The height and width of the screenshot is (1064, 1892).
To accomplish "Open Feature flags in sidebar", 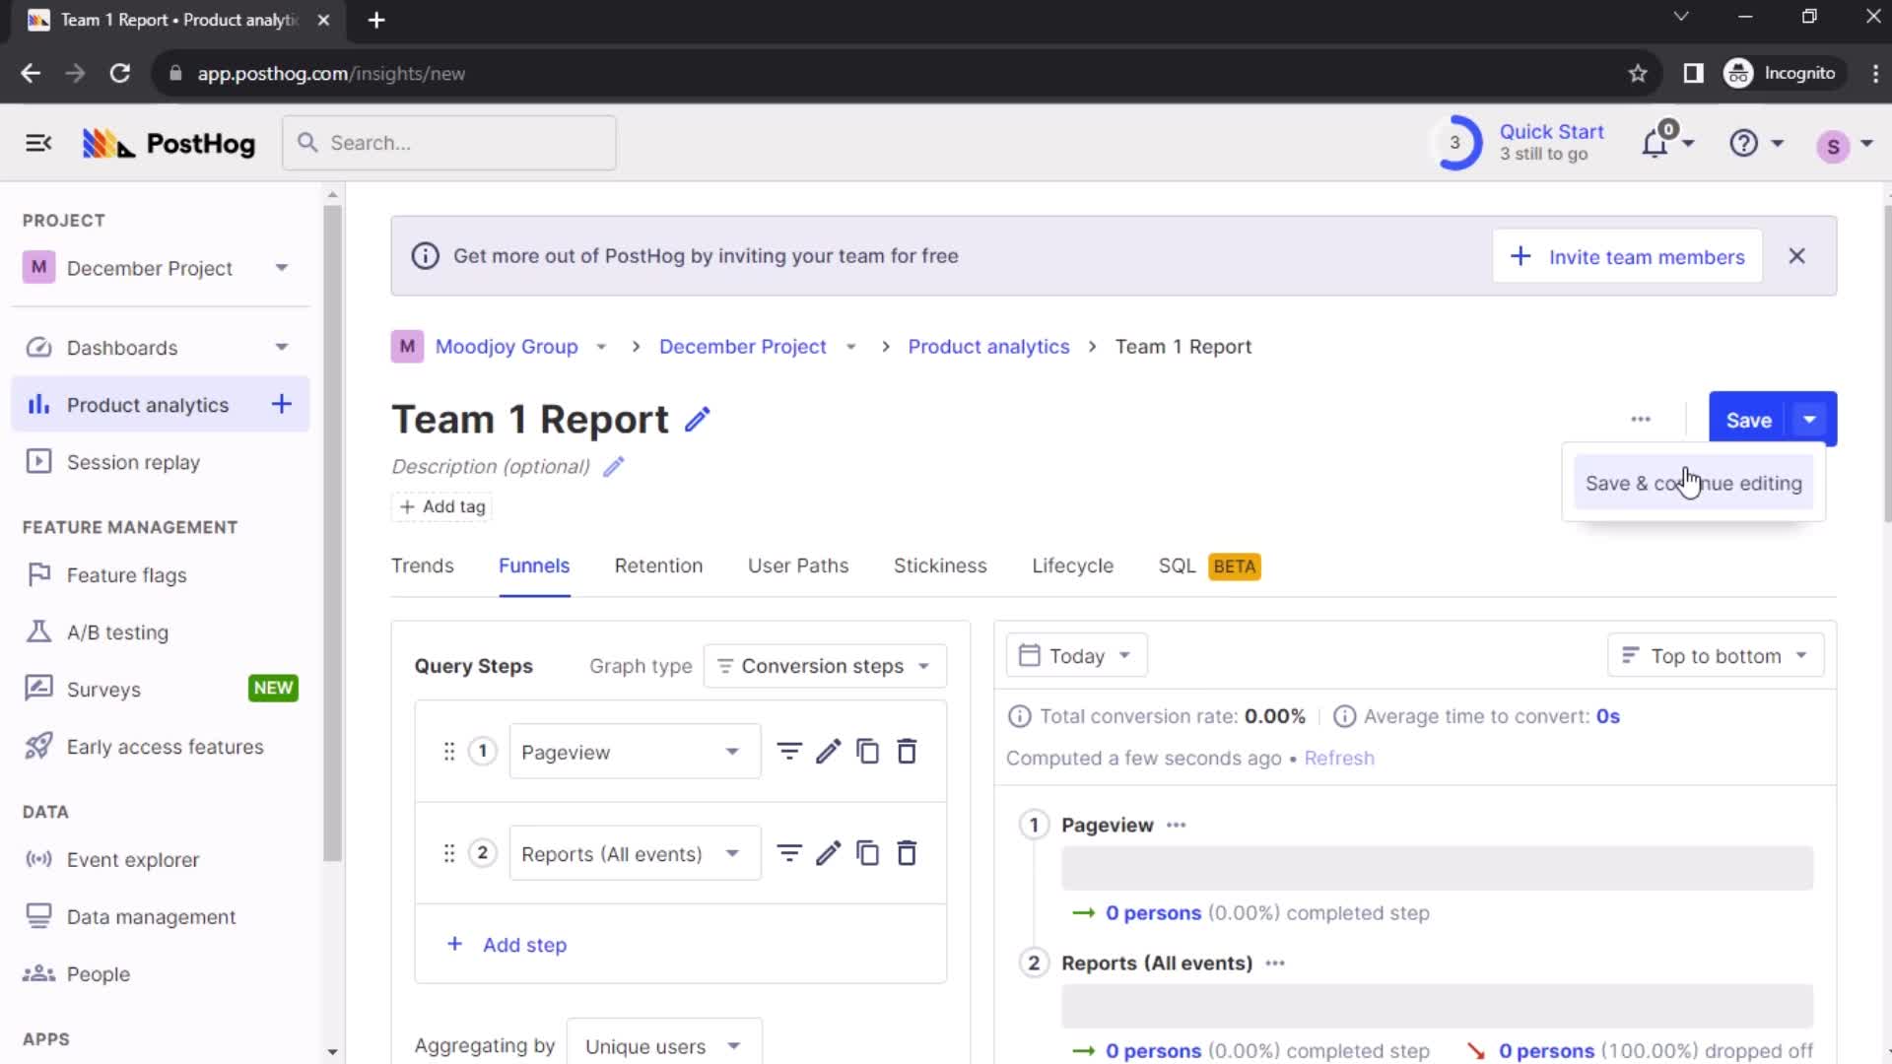I will pos(161,575).
